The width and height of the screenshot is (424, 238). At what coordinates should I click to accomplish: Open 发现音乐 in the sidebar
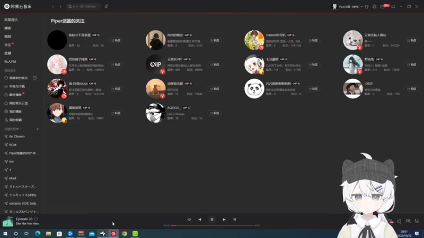coord(11,20)
